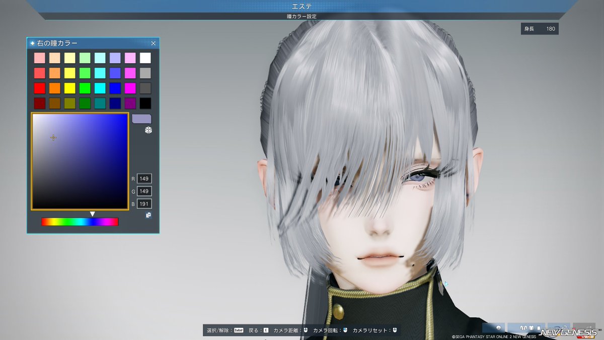The height and width of the screenshot is (340, 604).
Task: Randomize the eye color with the dice icon
Action: click(x=148, y=130)
